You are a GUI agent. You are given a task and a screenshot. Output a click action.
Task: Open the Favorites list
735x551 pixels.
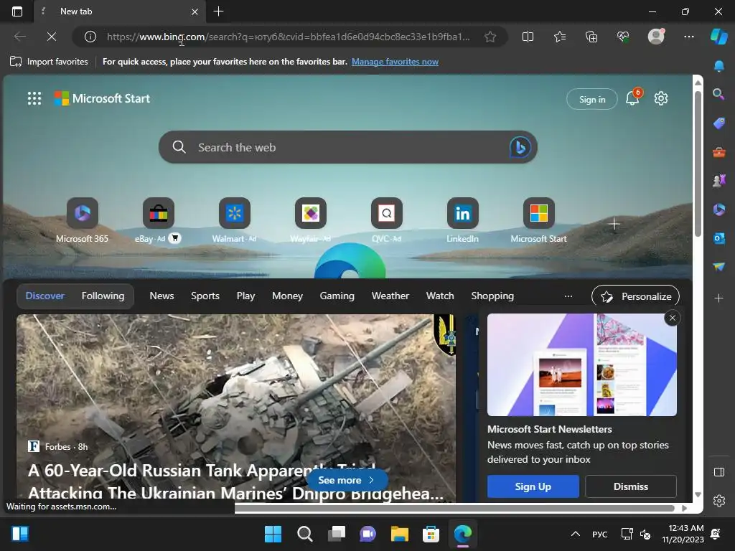tap(560, 37)
